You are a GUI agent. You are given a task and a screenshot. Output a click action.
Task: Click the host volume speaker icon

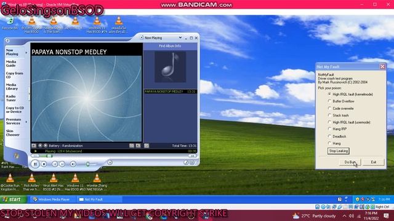coord(352,215)
